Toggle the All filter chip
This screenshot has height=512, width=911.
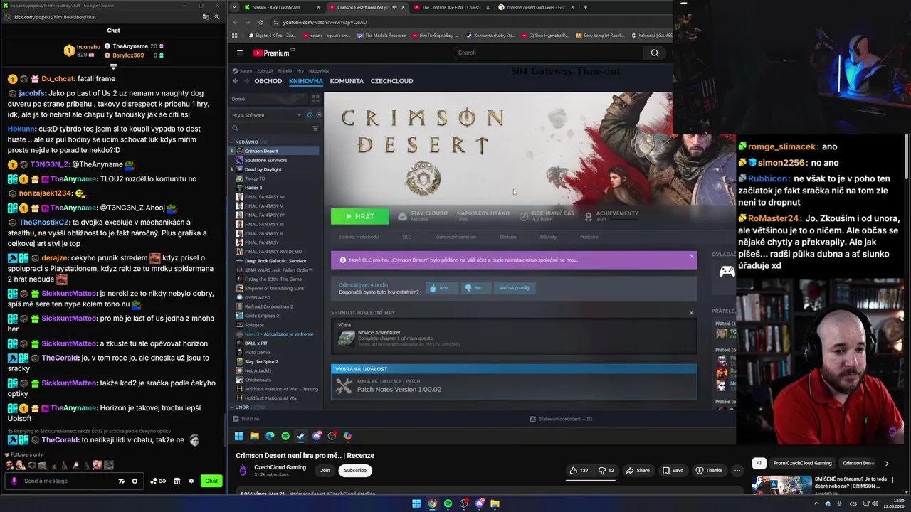(759, 463)
